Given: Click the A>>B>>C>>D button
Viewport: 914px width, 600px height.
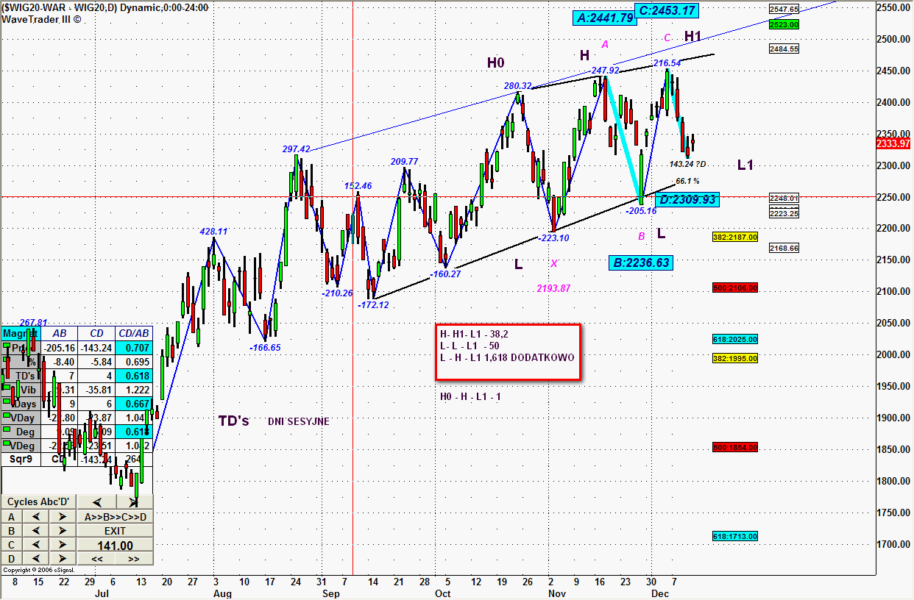Looking at the screenshot, I should coord(115,516).
